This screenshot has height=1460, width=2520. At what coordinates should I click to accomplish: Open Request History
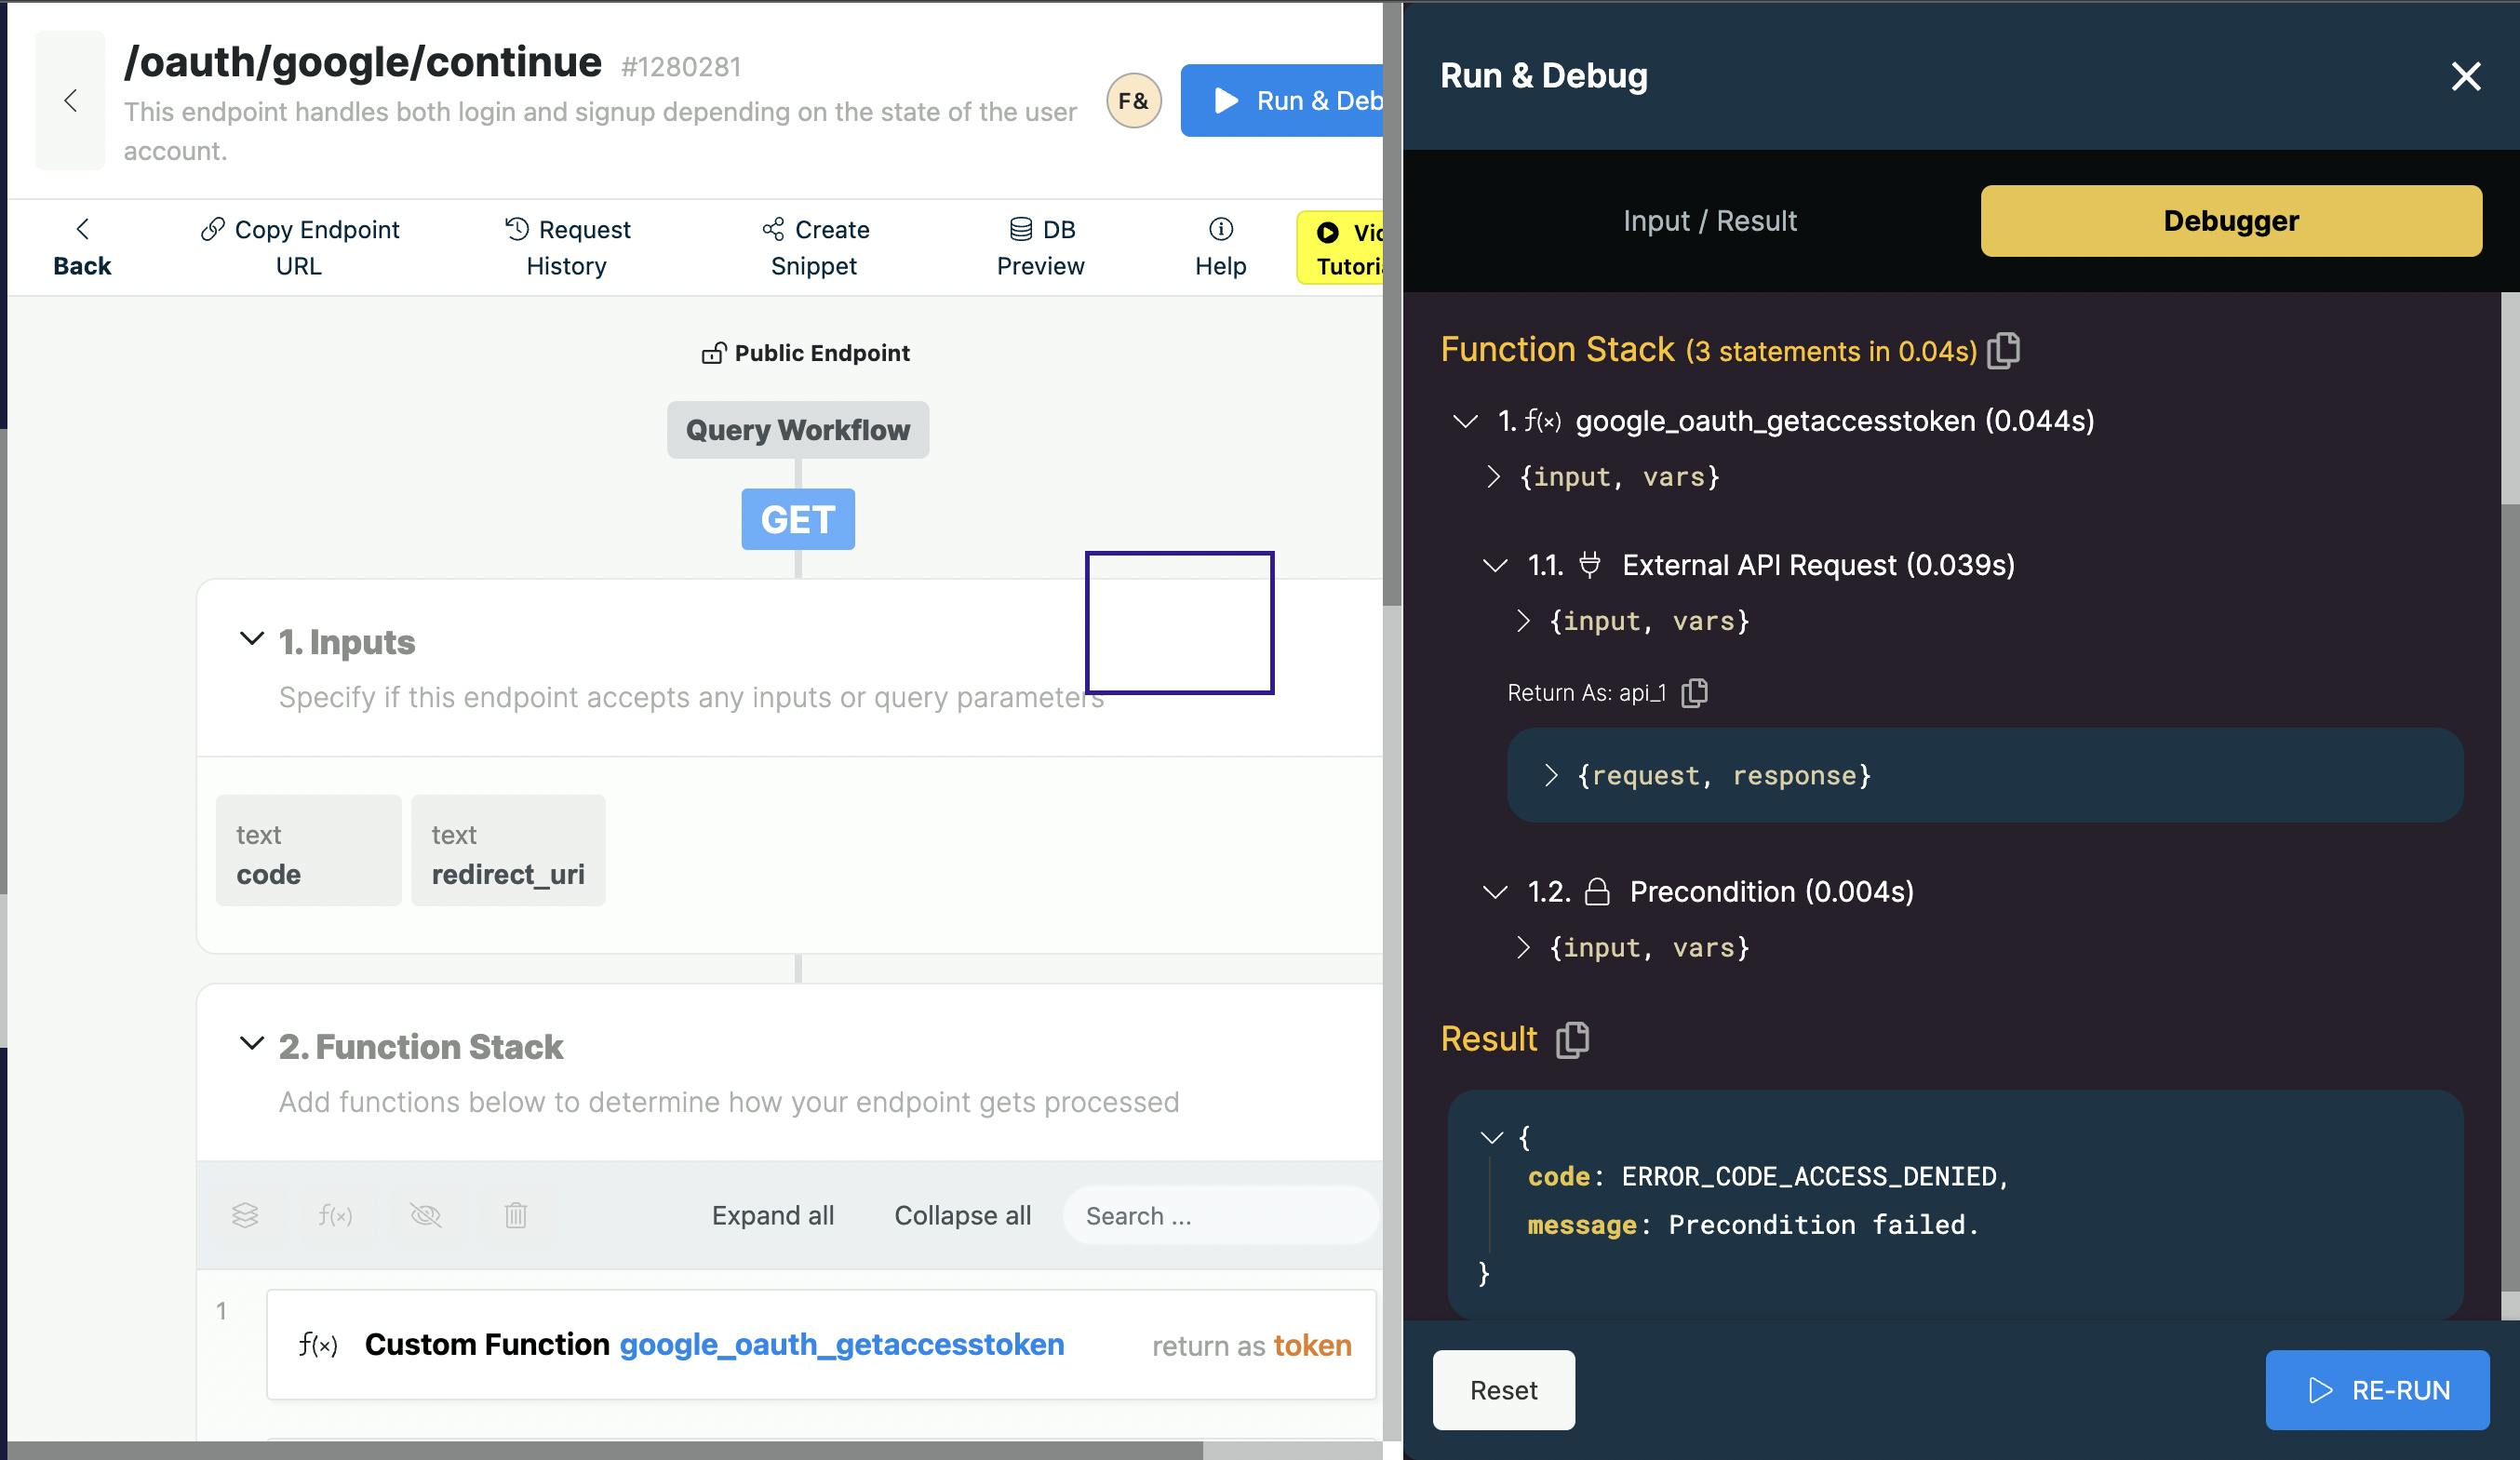[567, 247]
